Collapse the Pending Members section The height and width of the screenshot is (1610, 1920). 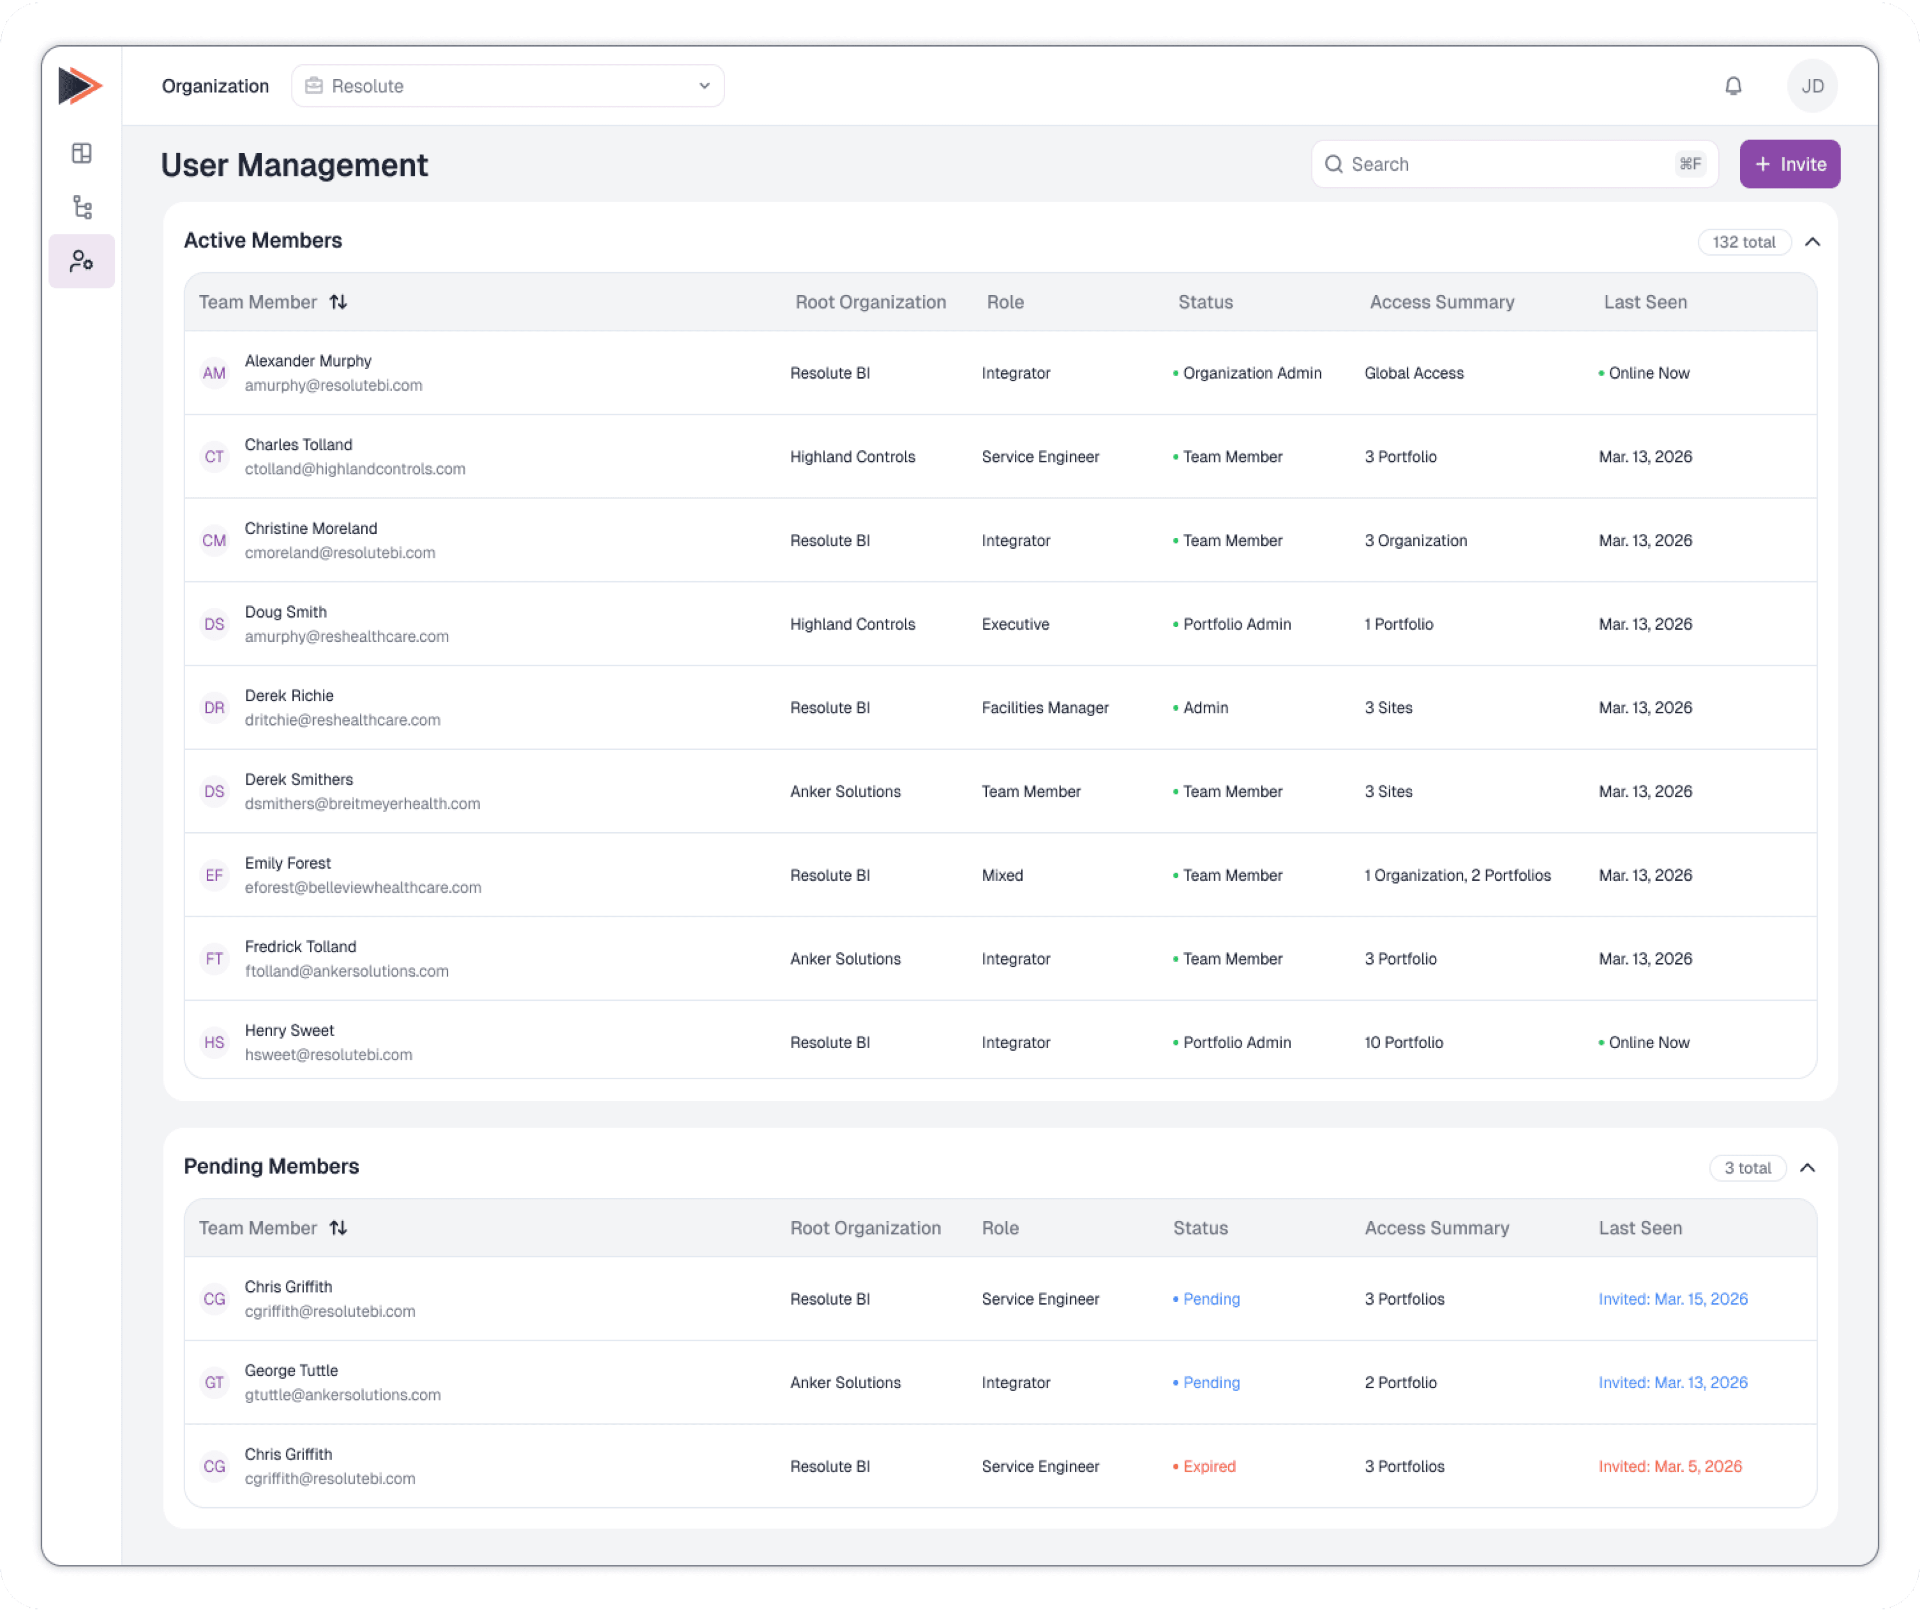[1807, 1168]
